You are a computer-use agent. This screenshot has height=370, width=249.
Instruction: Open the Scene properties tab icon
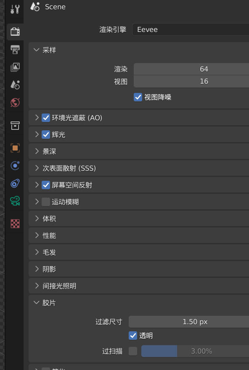(x=15, y=85)
